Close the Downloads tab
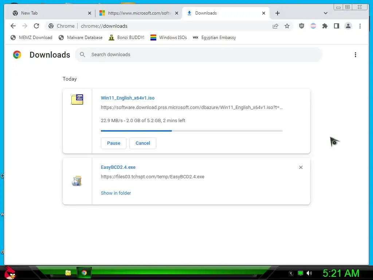Image resolution: width=373 pixels, height=280 pixels. coord(264,13)
